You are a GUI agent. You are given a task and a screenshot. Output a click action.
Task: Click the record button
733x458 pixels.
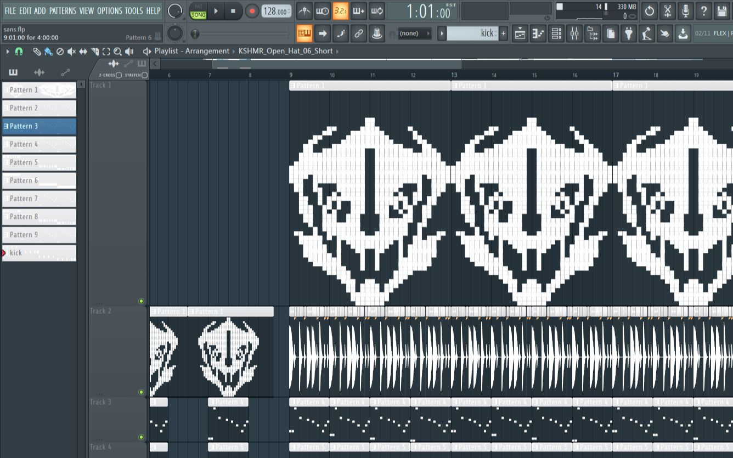(252, 11)
